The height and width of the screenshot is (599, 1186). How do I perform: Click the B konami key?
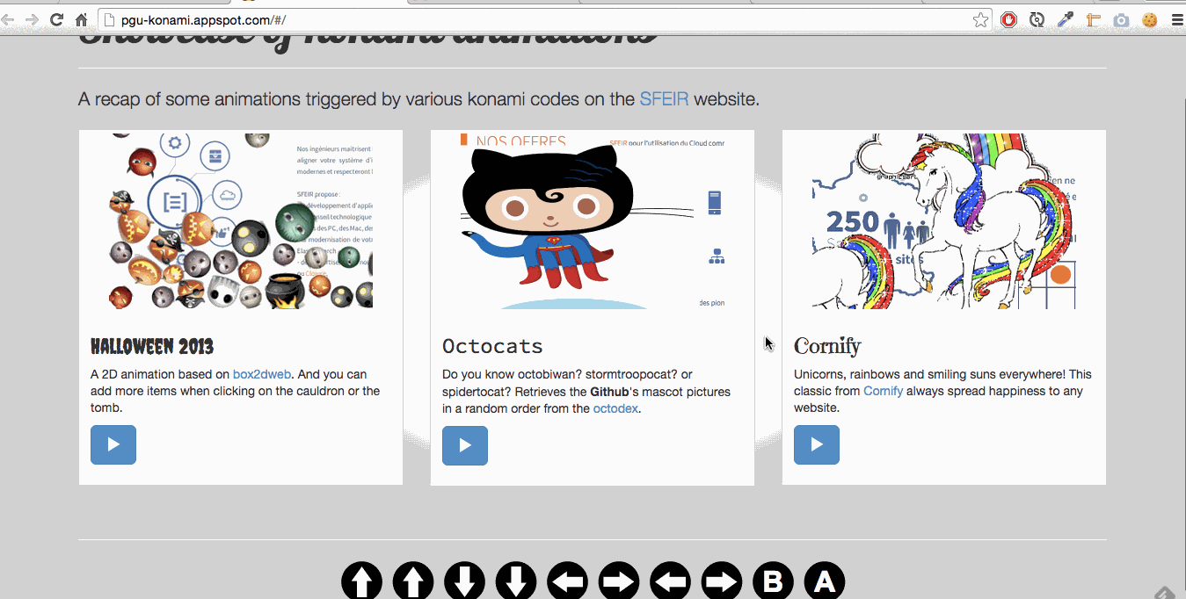[x=773, y=581]
